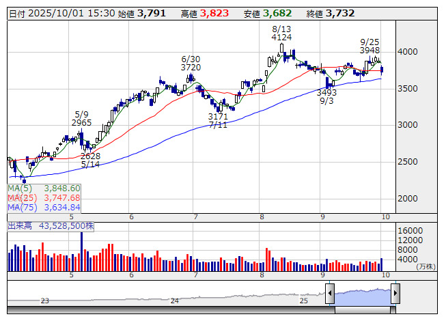Click the horizontal scrollbar thumb at the bottom
Viewport: 446px width, 321px height.
click(363, 310)
